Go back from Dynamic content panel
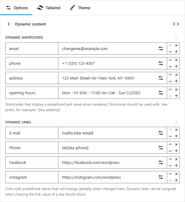The height and width of the screenshot is (202, 185). tap(9, 24)
